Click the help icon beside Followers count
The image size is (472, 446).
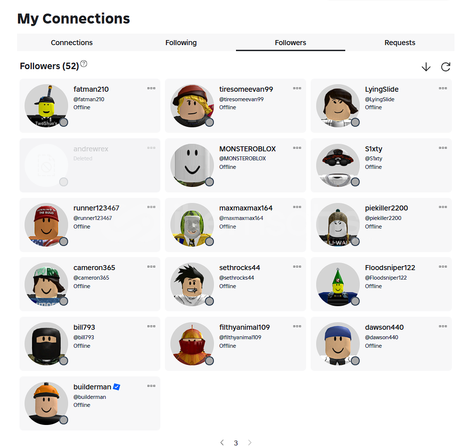coord(84,64)
